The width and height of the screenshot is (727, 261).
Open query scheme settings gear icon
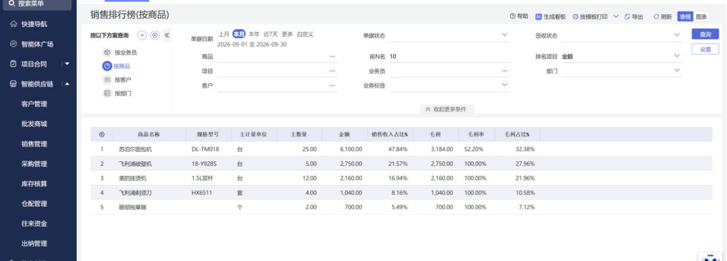155,35
